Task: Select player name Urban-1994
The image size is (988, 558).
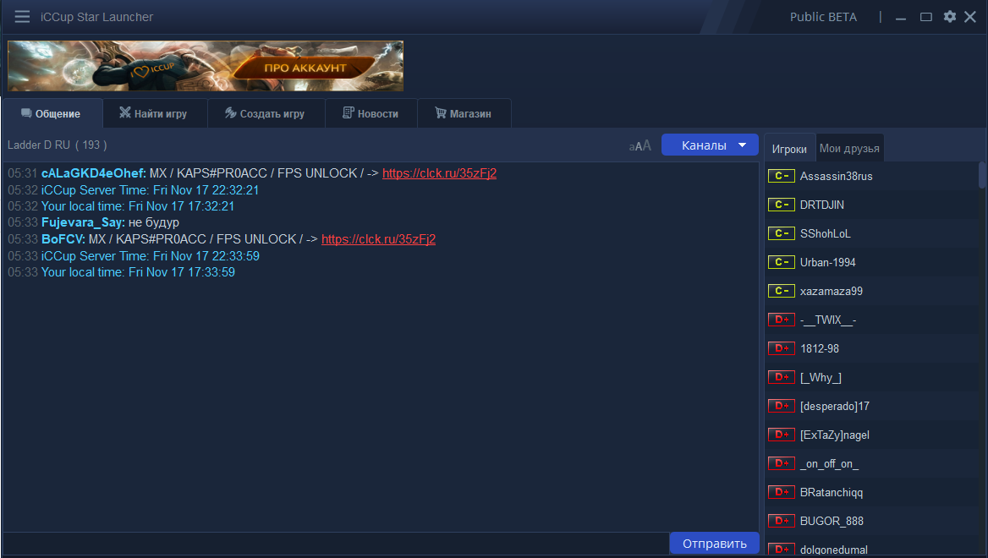Action: pyautogui.click(x=828, y=263)
